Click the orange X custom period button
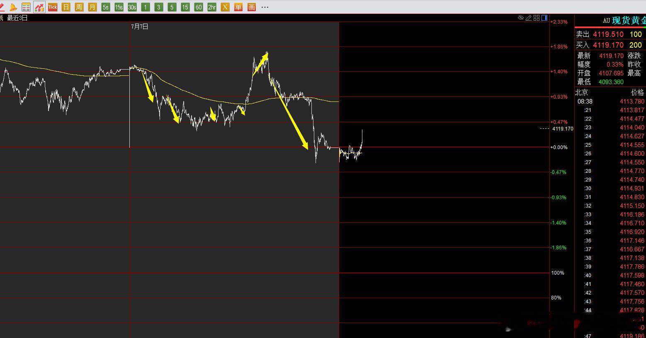Screen dimensions: 646x338 225,7
